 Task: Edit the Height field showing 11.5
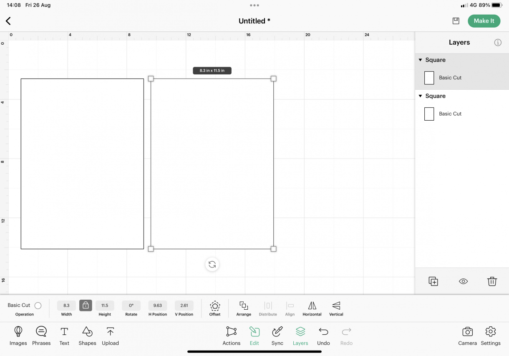point(105,306)
